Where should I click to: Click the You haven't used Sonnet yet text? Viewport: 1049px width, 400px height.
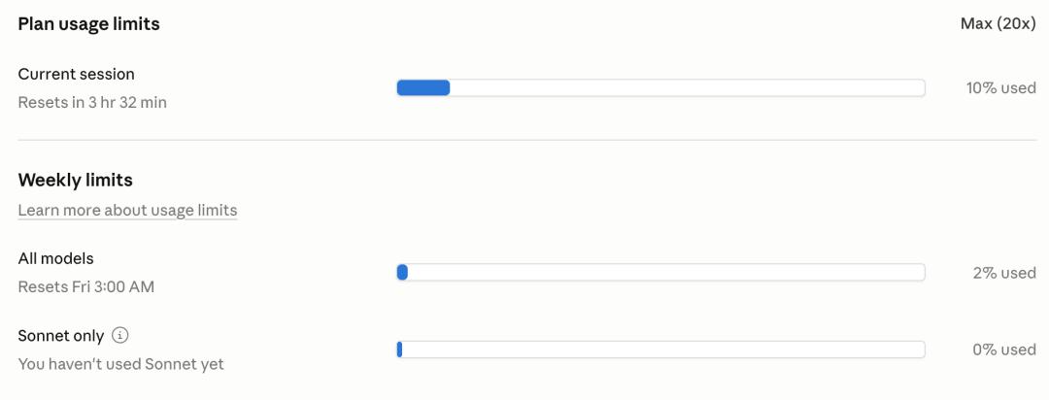click(x=120, y=364)
